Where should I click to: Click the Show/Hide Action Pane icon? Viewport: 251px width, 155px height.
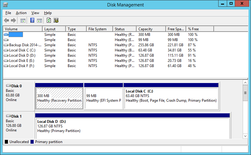click(x=39, y=21)
